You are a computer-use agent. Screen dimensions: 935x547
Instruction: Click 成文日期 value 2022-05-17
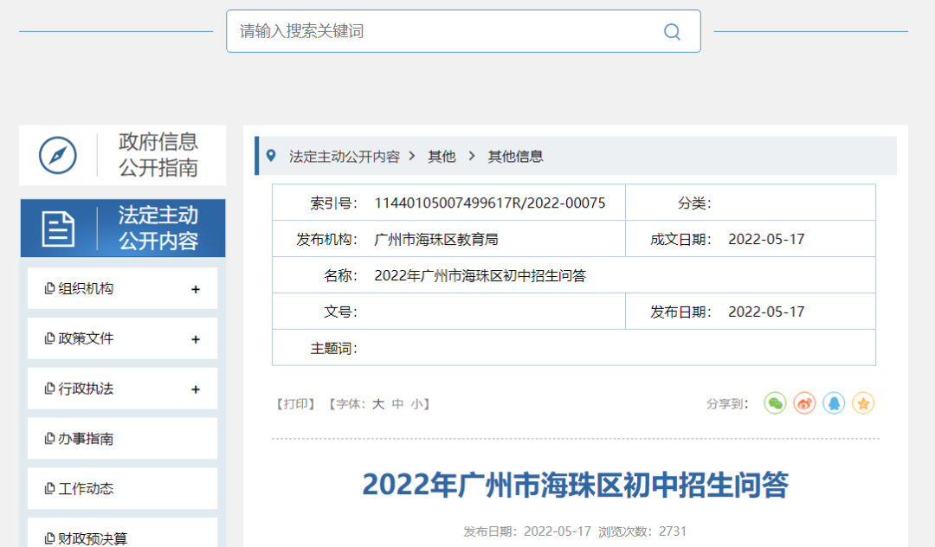766,240
